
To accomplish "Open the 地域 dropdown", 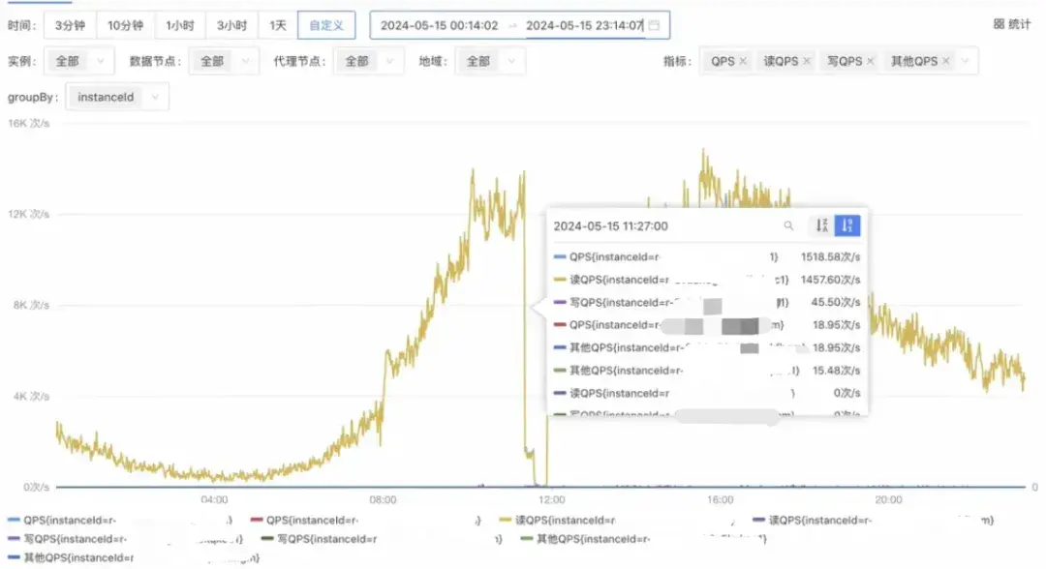I will coord(490,61).
